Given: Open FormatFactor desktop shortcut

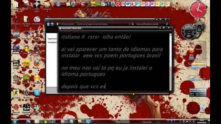Looking at the screenshot, I should (x=37, y=20).
